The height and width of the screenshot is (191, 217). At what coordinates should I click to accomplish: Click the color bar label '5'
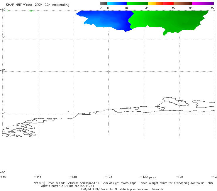[108, 8]
